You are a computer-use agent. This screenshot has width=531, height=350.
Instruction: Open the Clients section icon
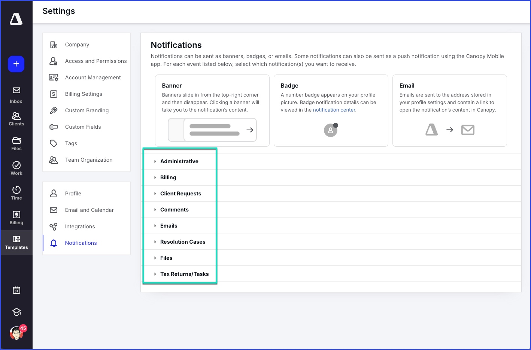(16, 116)
